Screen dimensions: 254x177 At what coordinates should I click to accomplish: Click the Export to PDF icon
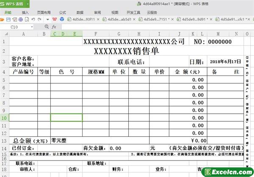[x=14, y=20]
